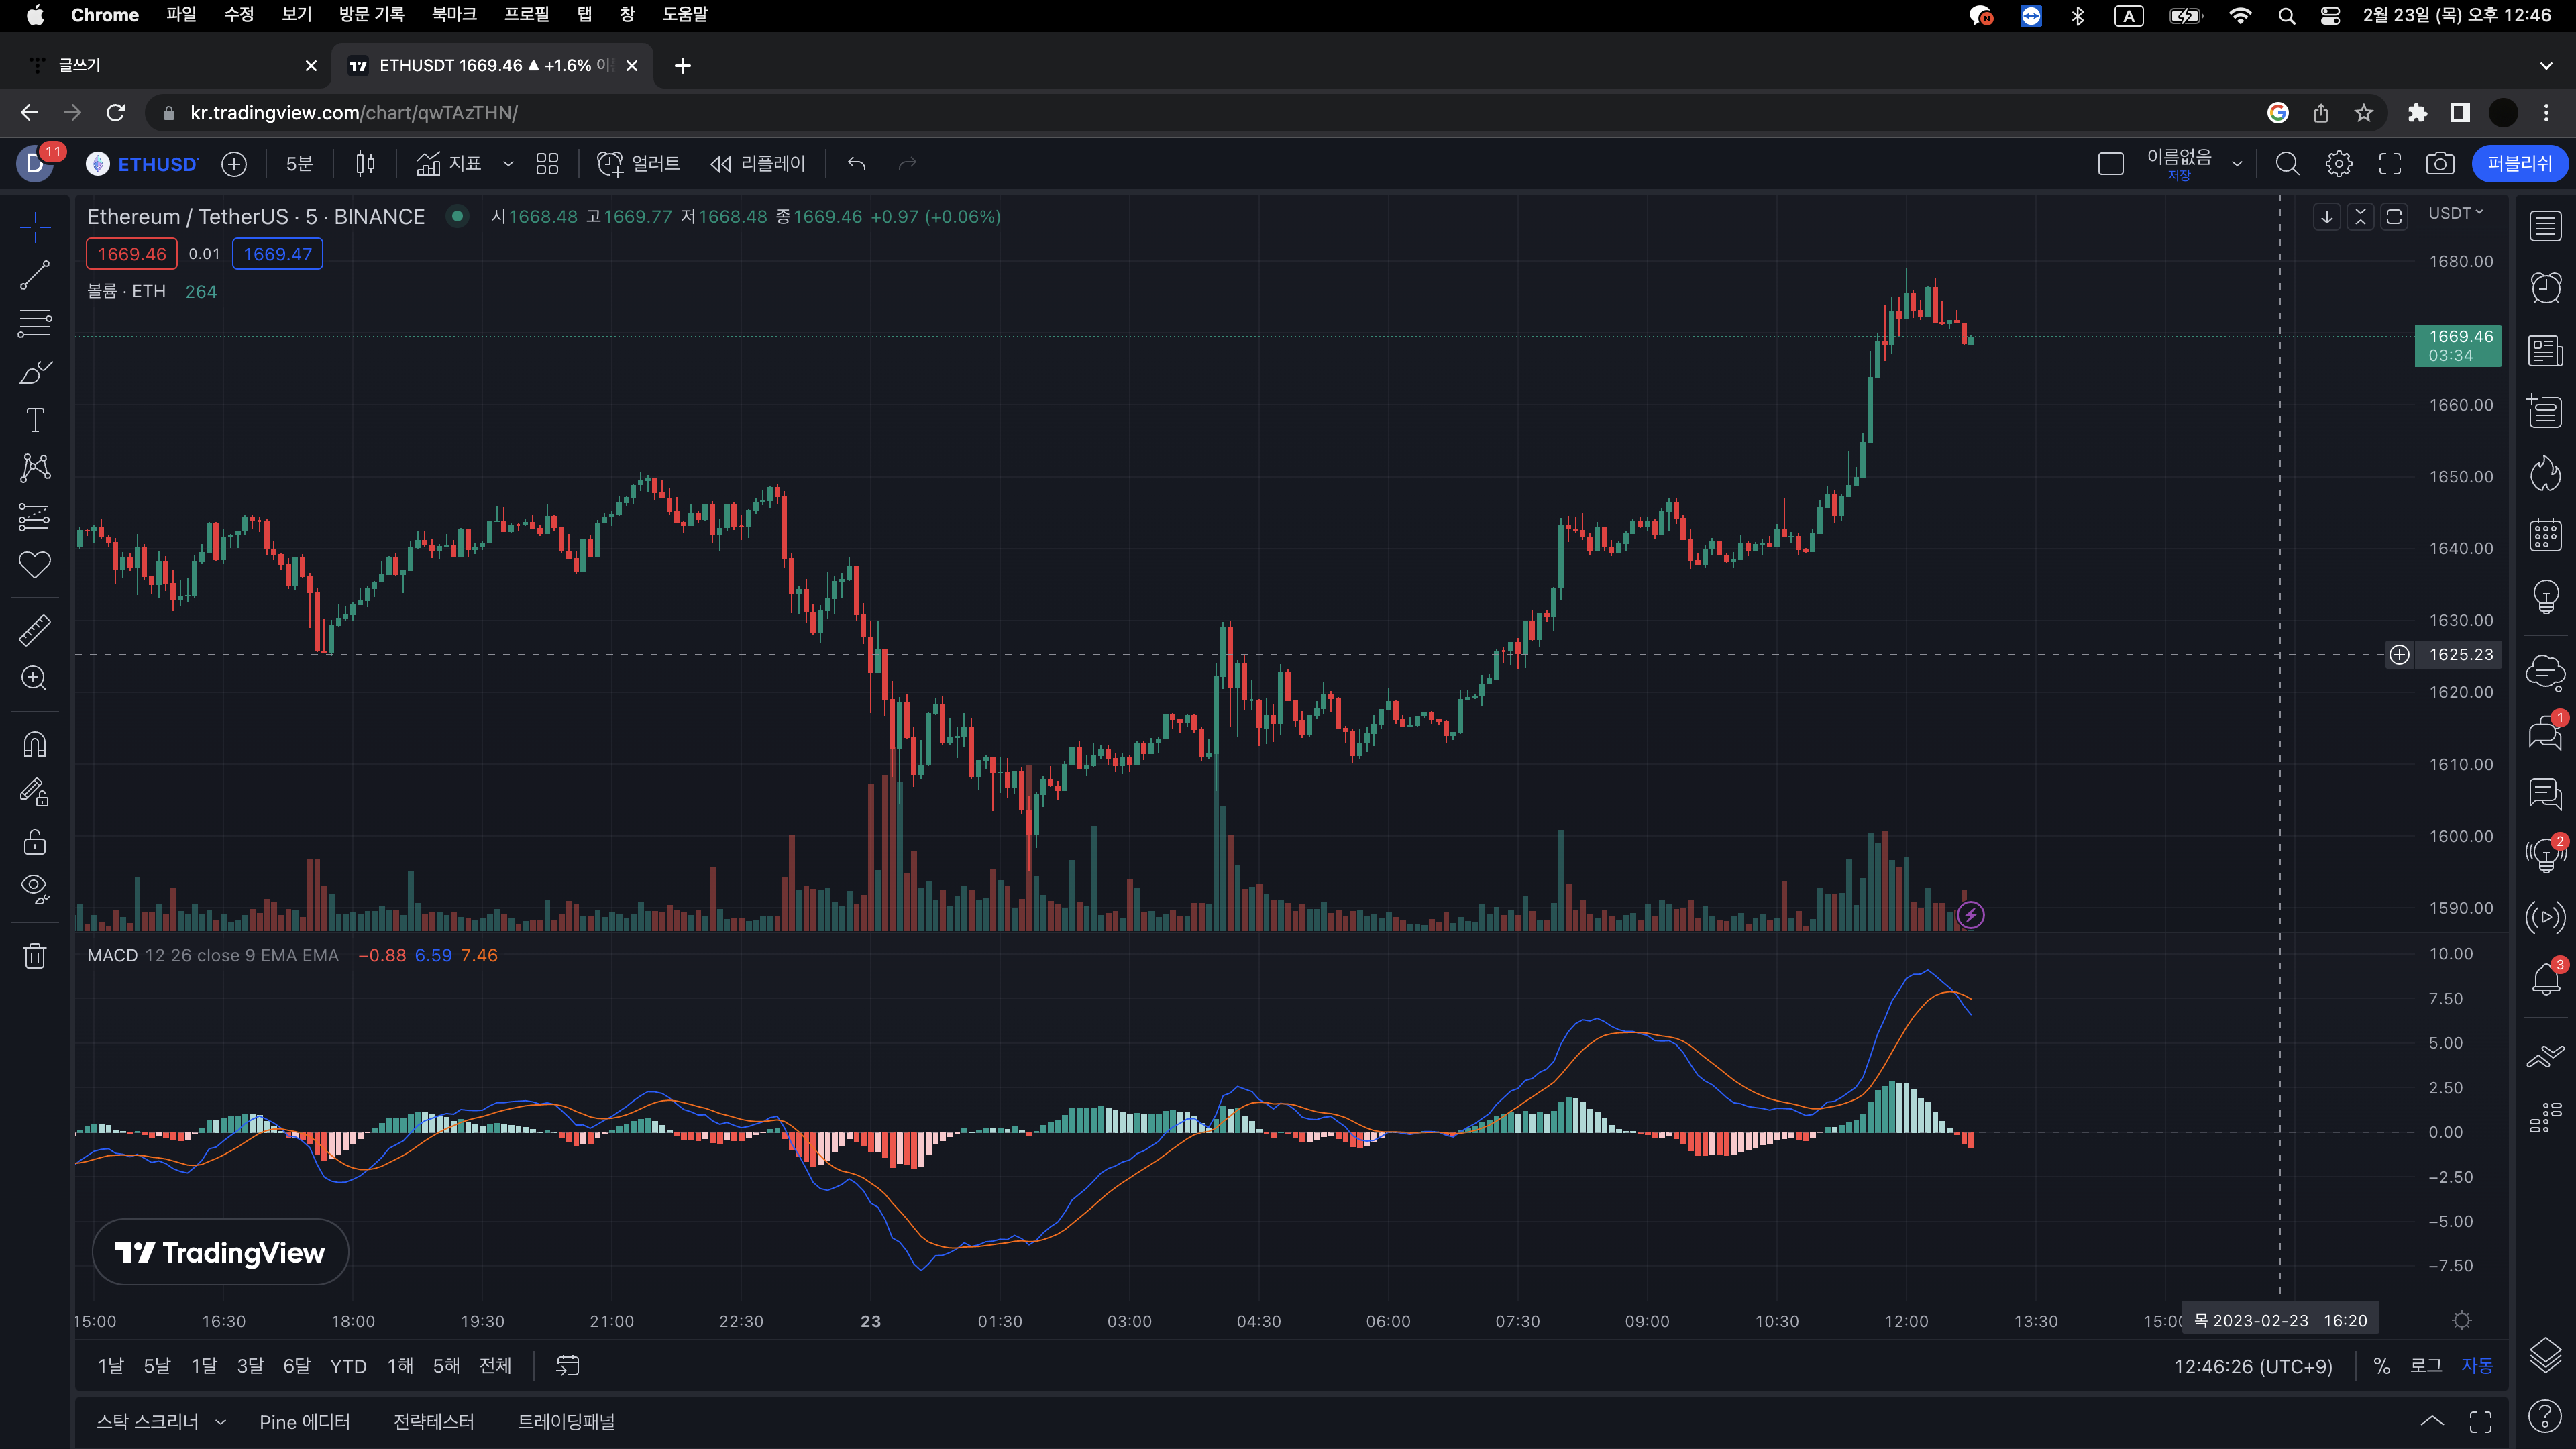Expand the USDT currency dropdown

click(2456, 213)
